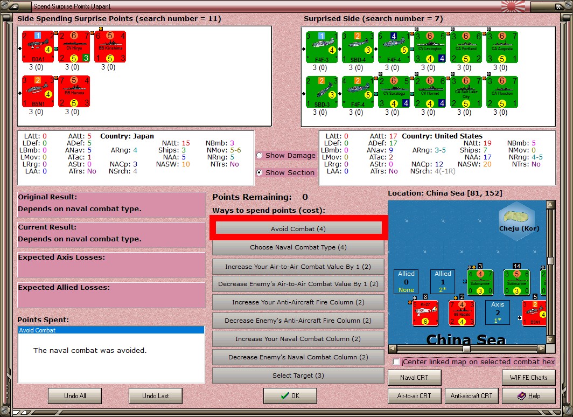
Task: Click the Allied 0 None sea box
Action: click(x=407, y=281)
